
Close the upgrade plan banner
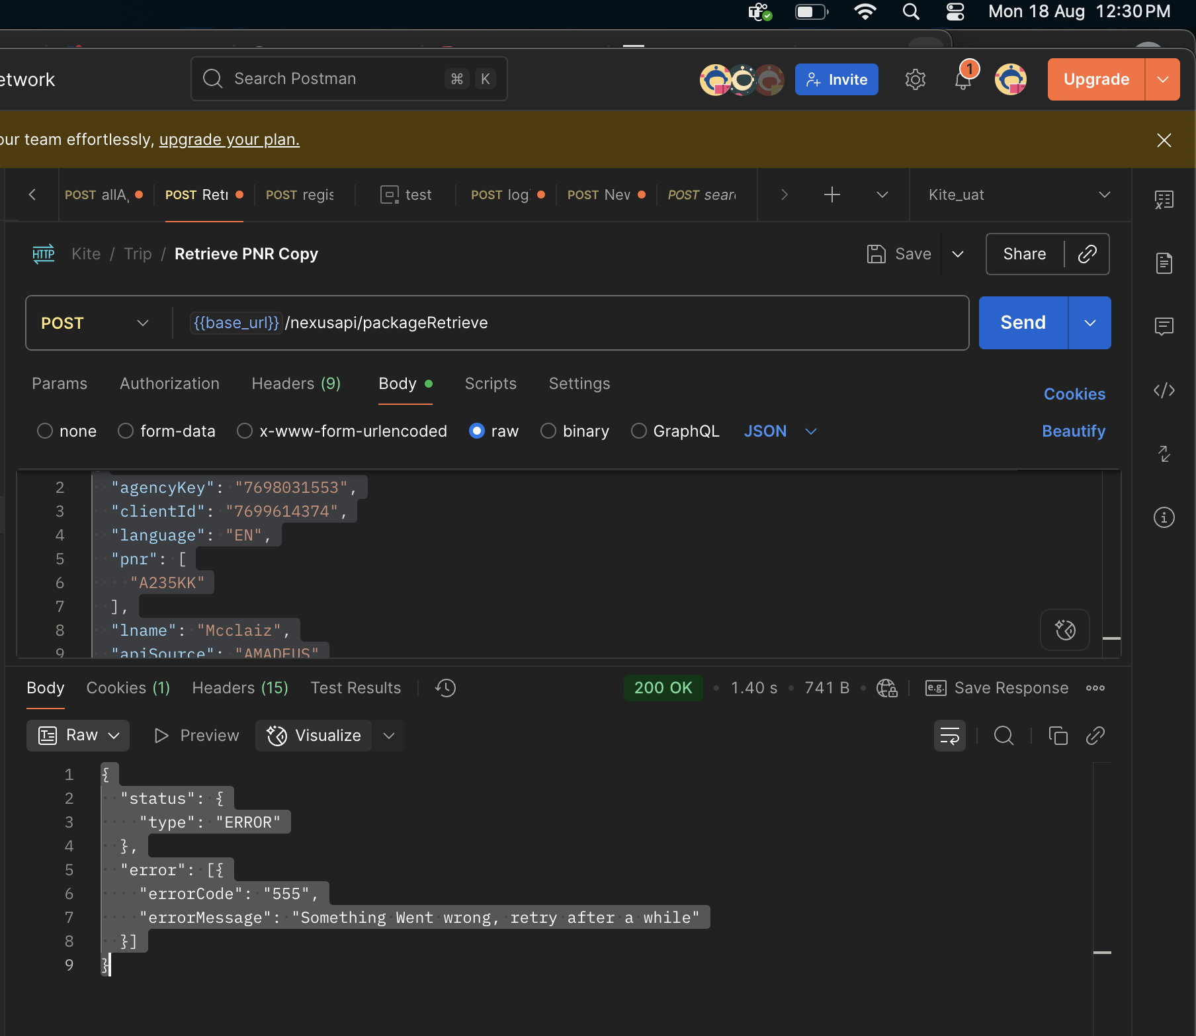pyautogui.click(x=1164, y=140)
